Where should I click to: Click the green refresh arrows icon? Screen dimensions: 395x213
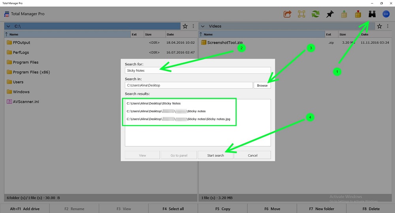pos(315,14)
